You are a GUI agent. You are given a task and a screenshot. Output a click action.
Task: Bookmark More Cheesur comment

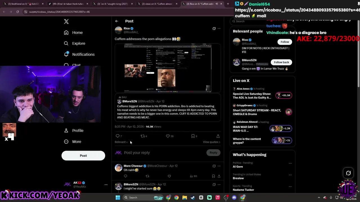coord(213,176)
